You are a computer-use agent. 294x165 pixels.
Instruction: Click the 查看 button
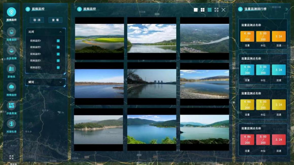55,20
